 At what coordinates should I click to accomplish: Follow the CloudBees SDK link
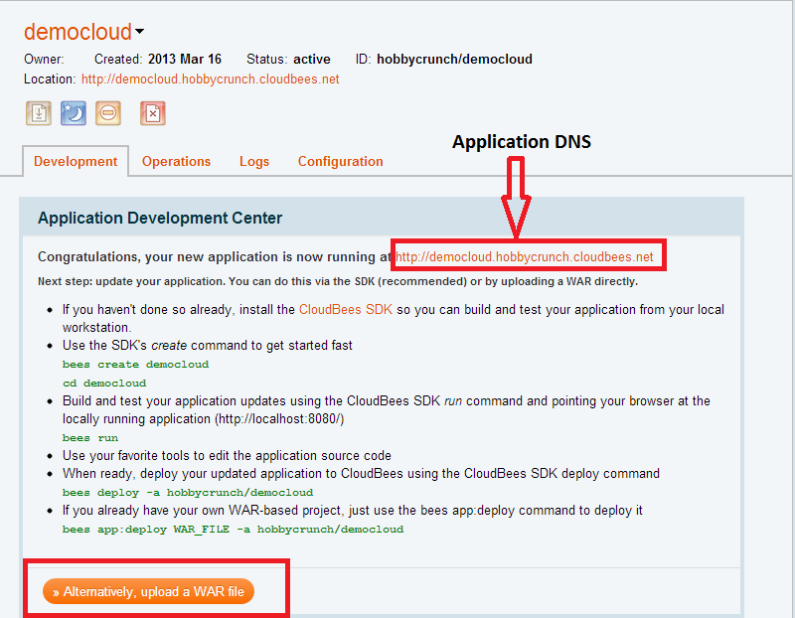point(345,309)
